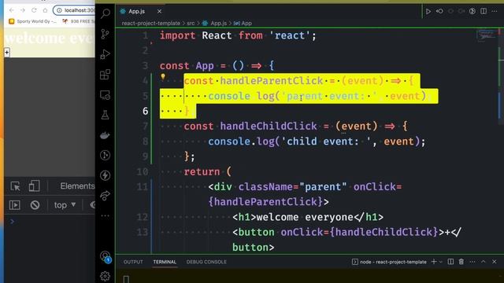Open the Testing flask view
Viewport: 504px width, 283px height.
coord(105,115)
